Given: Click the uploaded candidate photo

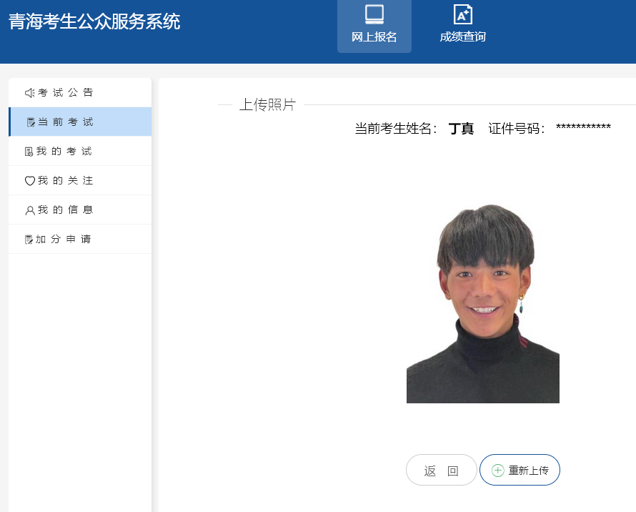Looking at the screenshot, I should click(x=483, y=304).
